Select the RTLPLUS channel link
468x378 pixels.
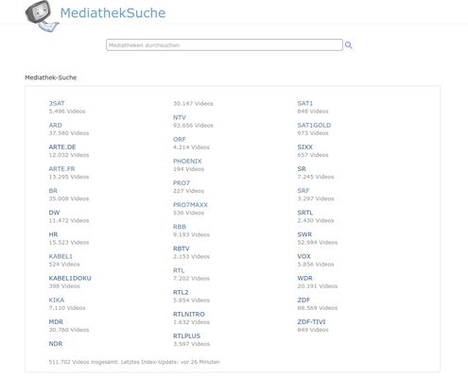pyautogui.click(x=187, y=335)
